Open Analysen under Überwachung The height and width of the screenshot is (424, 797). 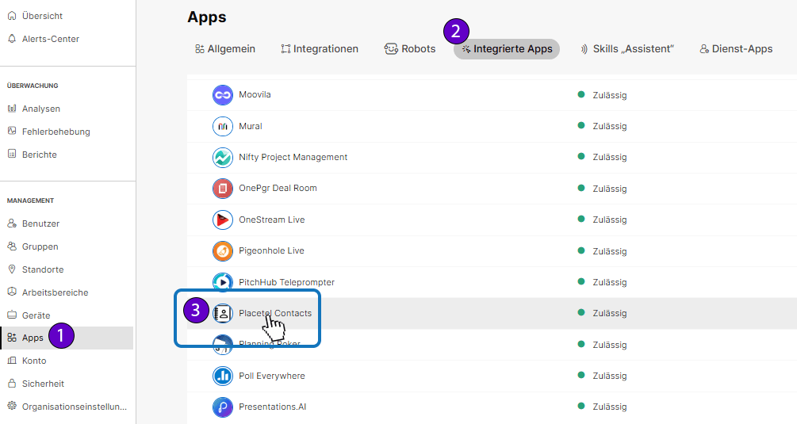tap(40, 109)
